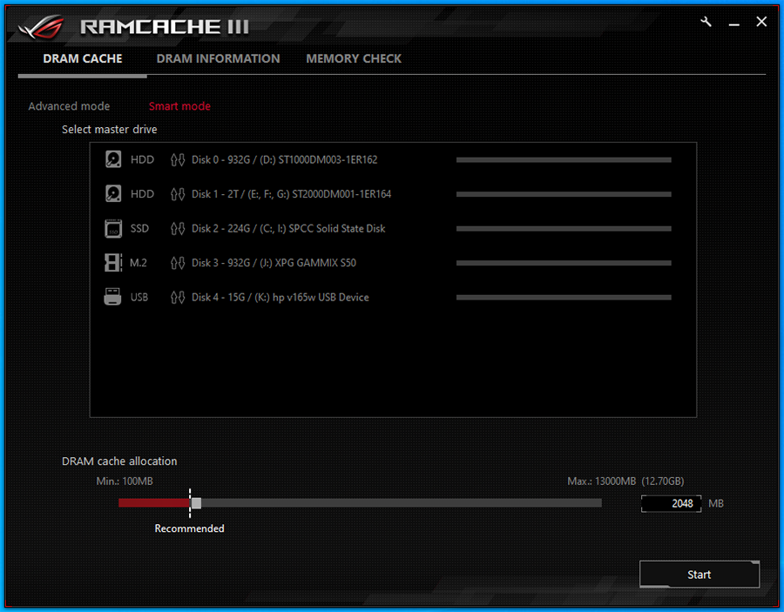Click the DRAM cache allocation slider handle

click(197, 503)
